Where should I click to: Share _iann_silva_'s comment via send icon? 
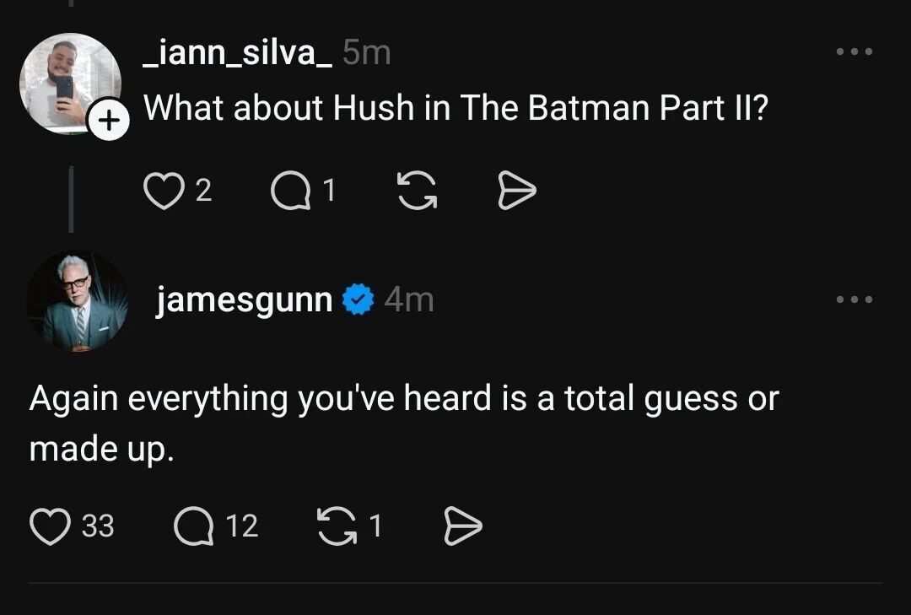point(516,192)
